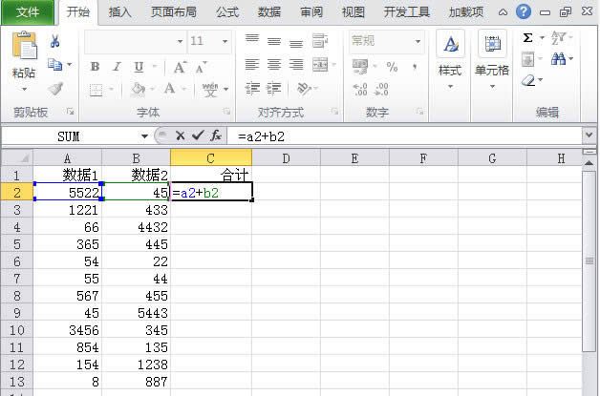The height and width of the screenshot is (396, 600).
Task: Click the Wrap Text icon
Action: (x=320, y=40)
